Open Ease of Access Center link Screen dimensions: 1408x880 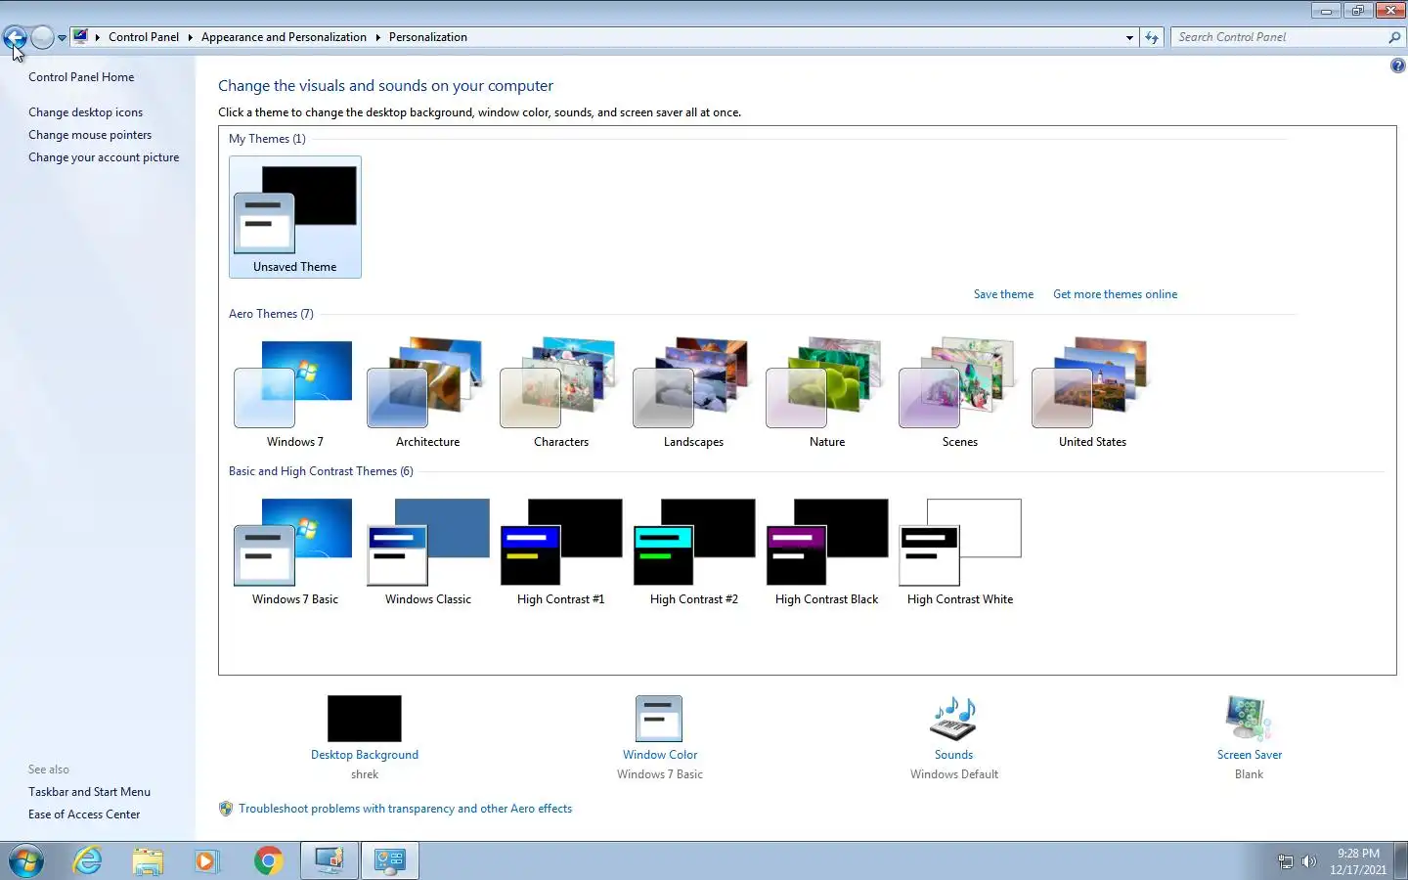(84, 814)
